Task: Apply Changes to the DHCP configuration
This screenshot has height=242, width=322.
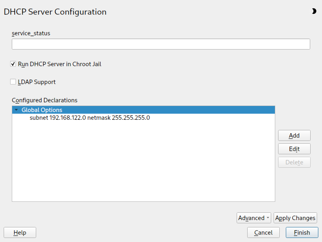Action: pyautogui.click(x=295, y=218)
